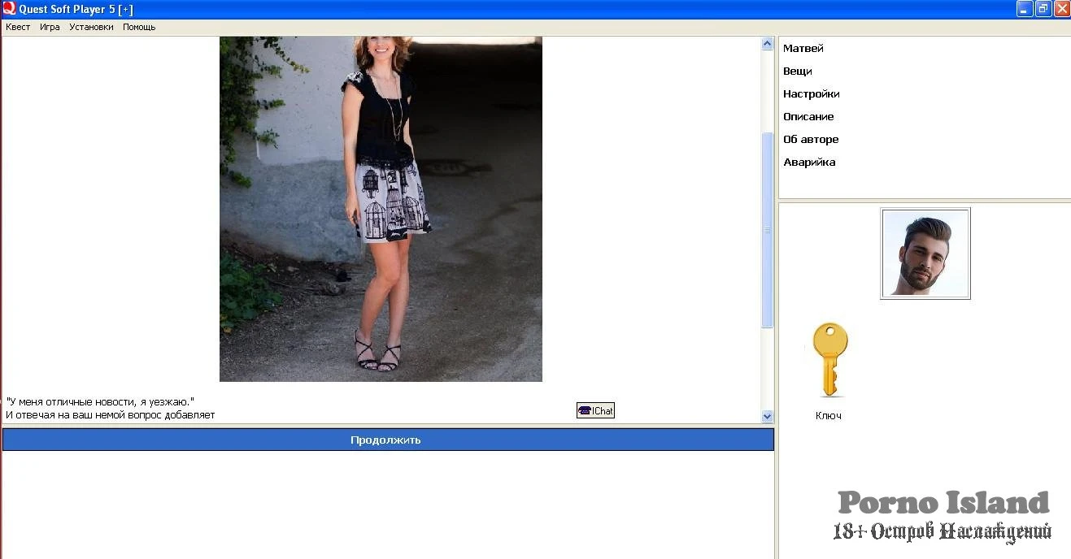Restore down the window

(x=1043, y=9)
